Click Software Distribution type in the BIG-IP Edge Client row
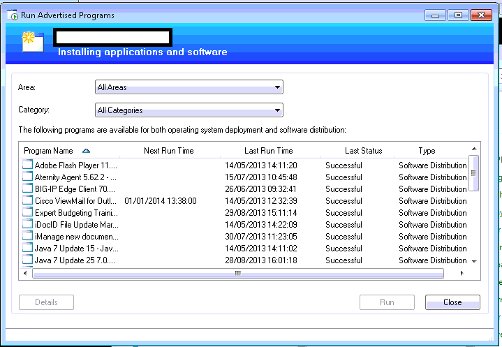Viewport: 502px width, 347px height. (x=432, y=189)
